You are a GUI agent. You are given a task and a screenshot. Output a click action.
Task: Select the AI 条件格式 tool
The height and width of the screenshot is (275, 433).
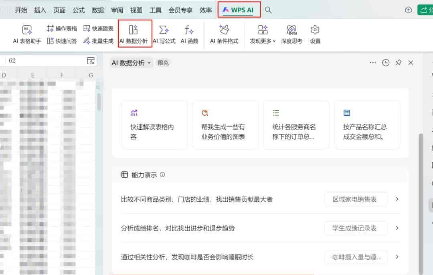224,34
